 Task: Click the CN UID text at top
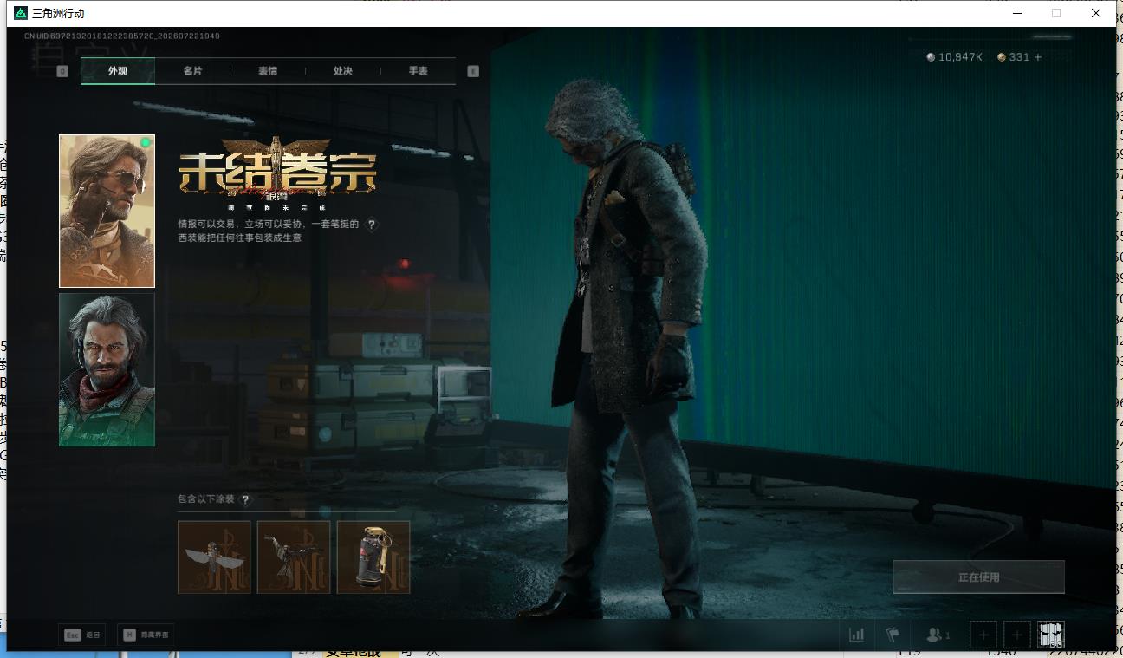(x=122, y=36)
